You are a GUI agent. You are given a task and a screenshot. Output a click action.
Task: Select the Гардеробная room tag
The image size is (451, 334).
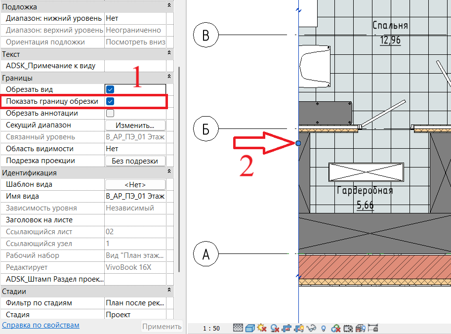(x=365, y=190)
